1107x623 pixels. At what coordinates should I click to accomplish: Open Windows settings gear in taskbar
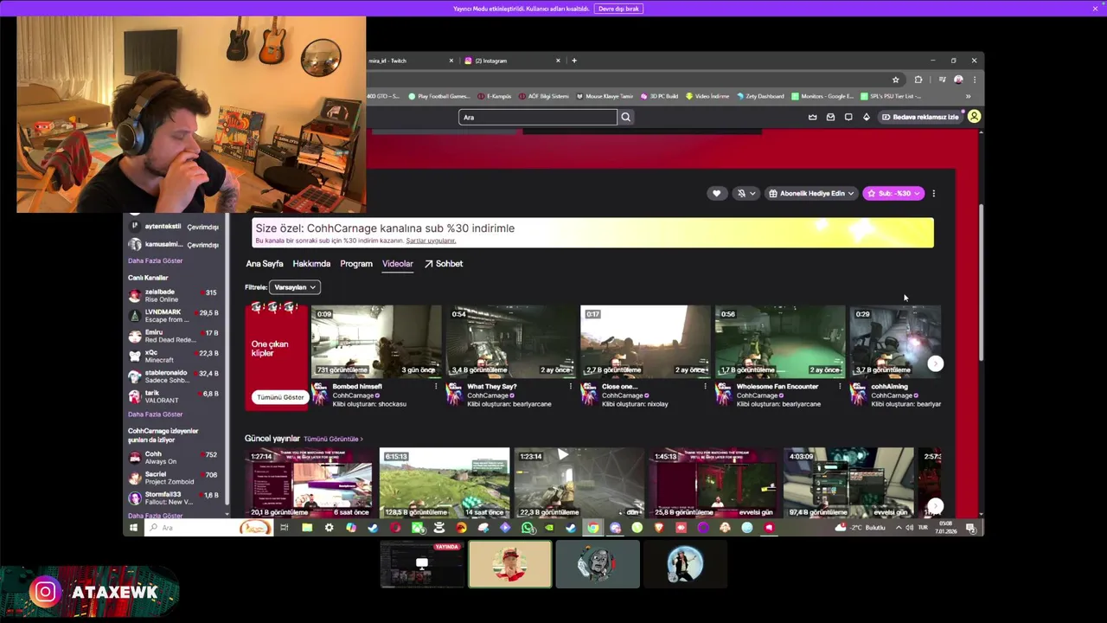pyautogui.click(x=329, y=528)
